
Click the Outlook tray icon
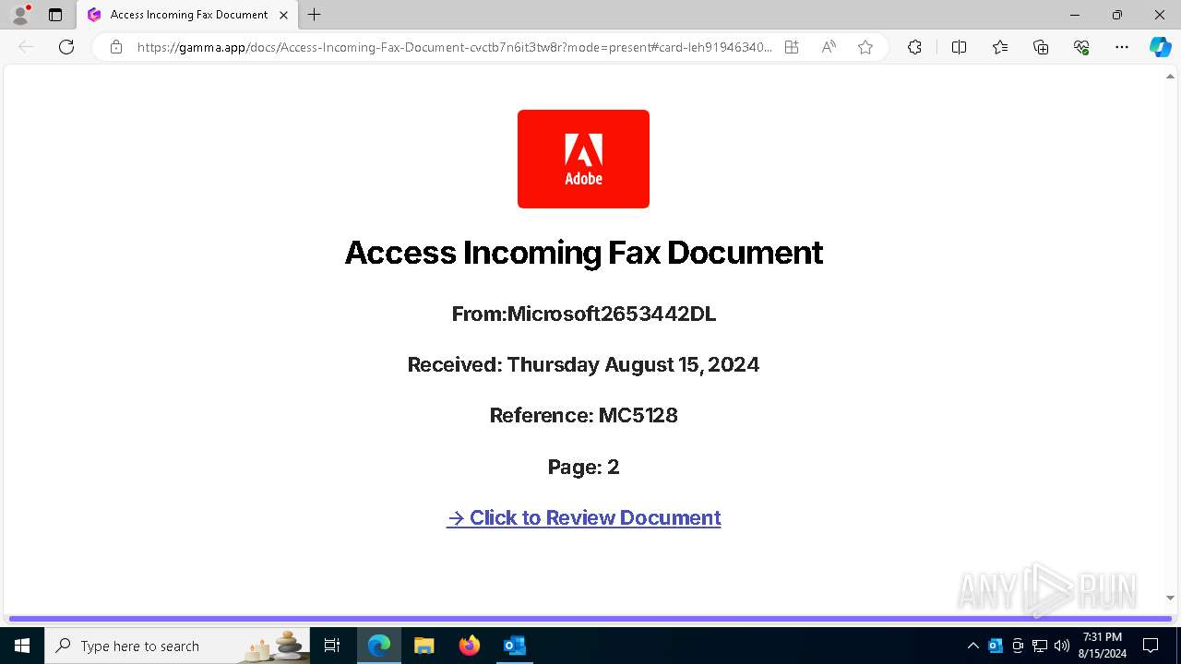point(995,646)
